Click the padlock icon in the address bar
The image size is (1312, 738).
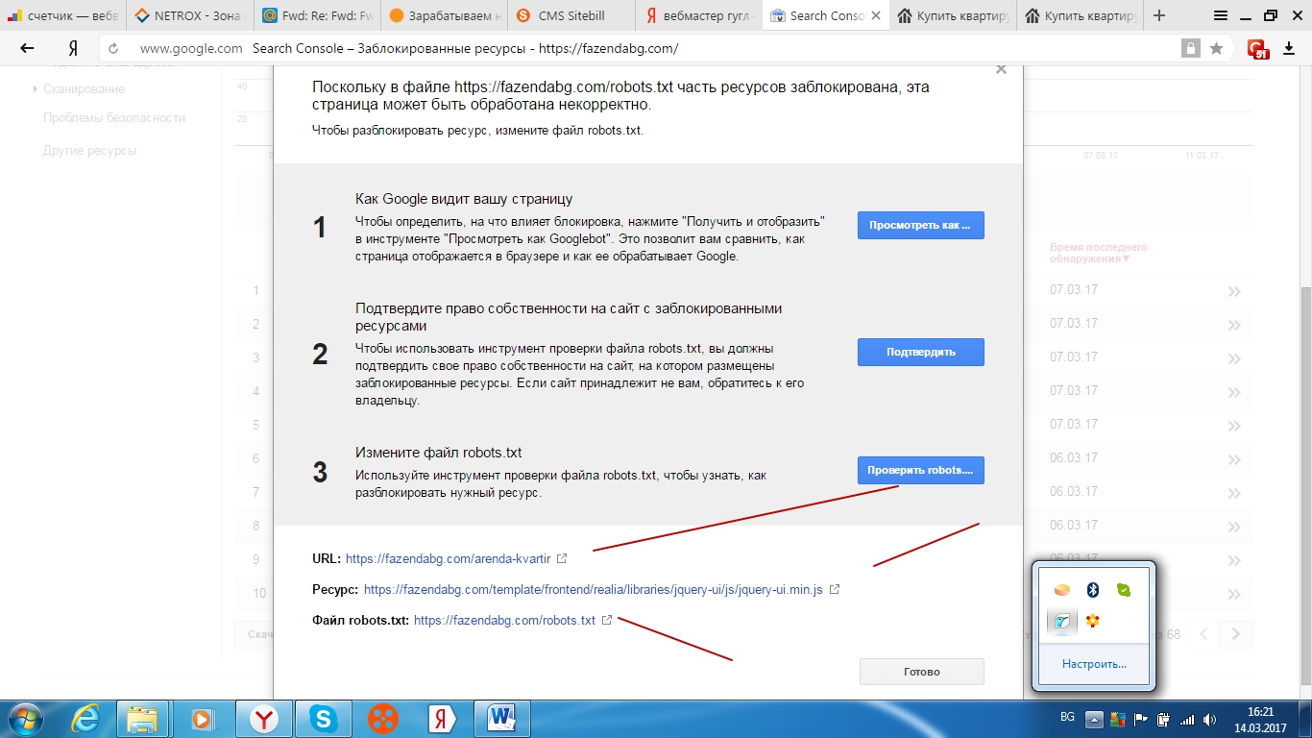pos(1191,48)
